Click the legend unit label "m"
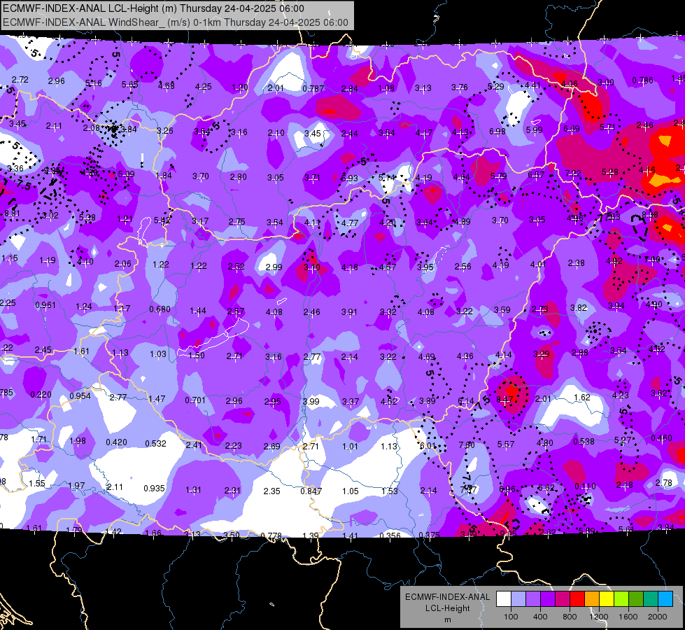 [x=447, y=620]
